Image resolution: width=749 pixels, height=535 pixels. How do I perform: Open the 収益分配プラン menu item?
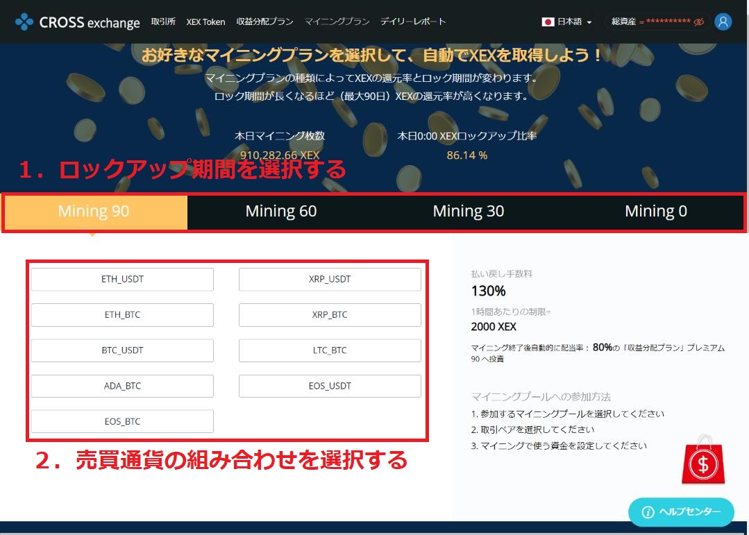click(264, 22)
